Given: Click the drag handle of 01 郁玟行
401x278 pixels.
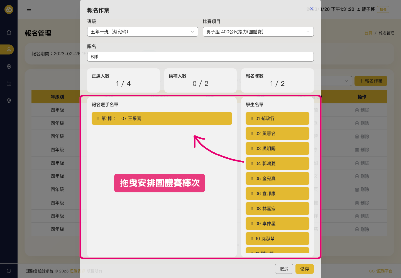Looking at the screenshot, I should 251,118.
